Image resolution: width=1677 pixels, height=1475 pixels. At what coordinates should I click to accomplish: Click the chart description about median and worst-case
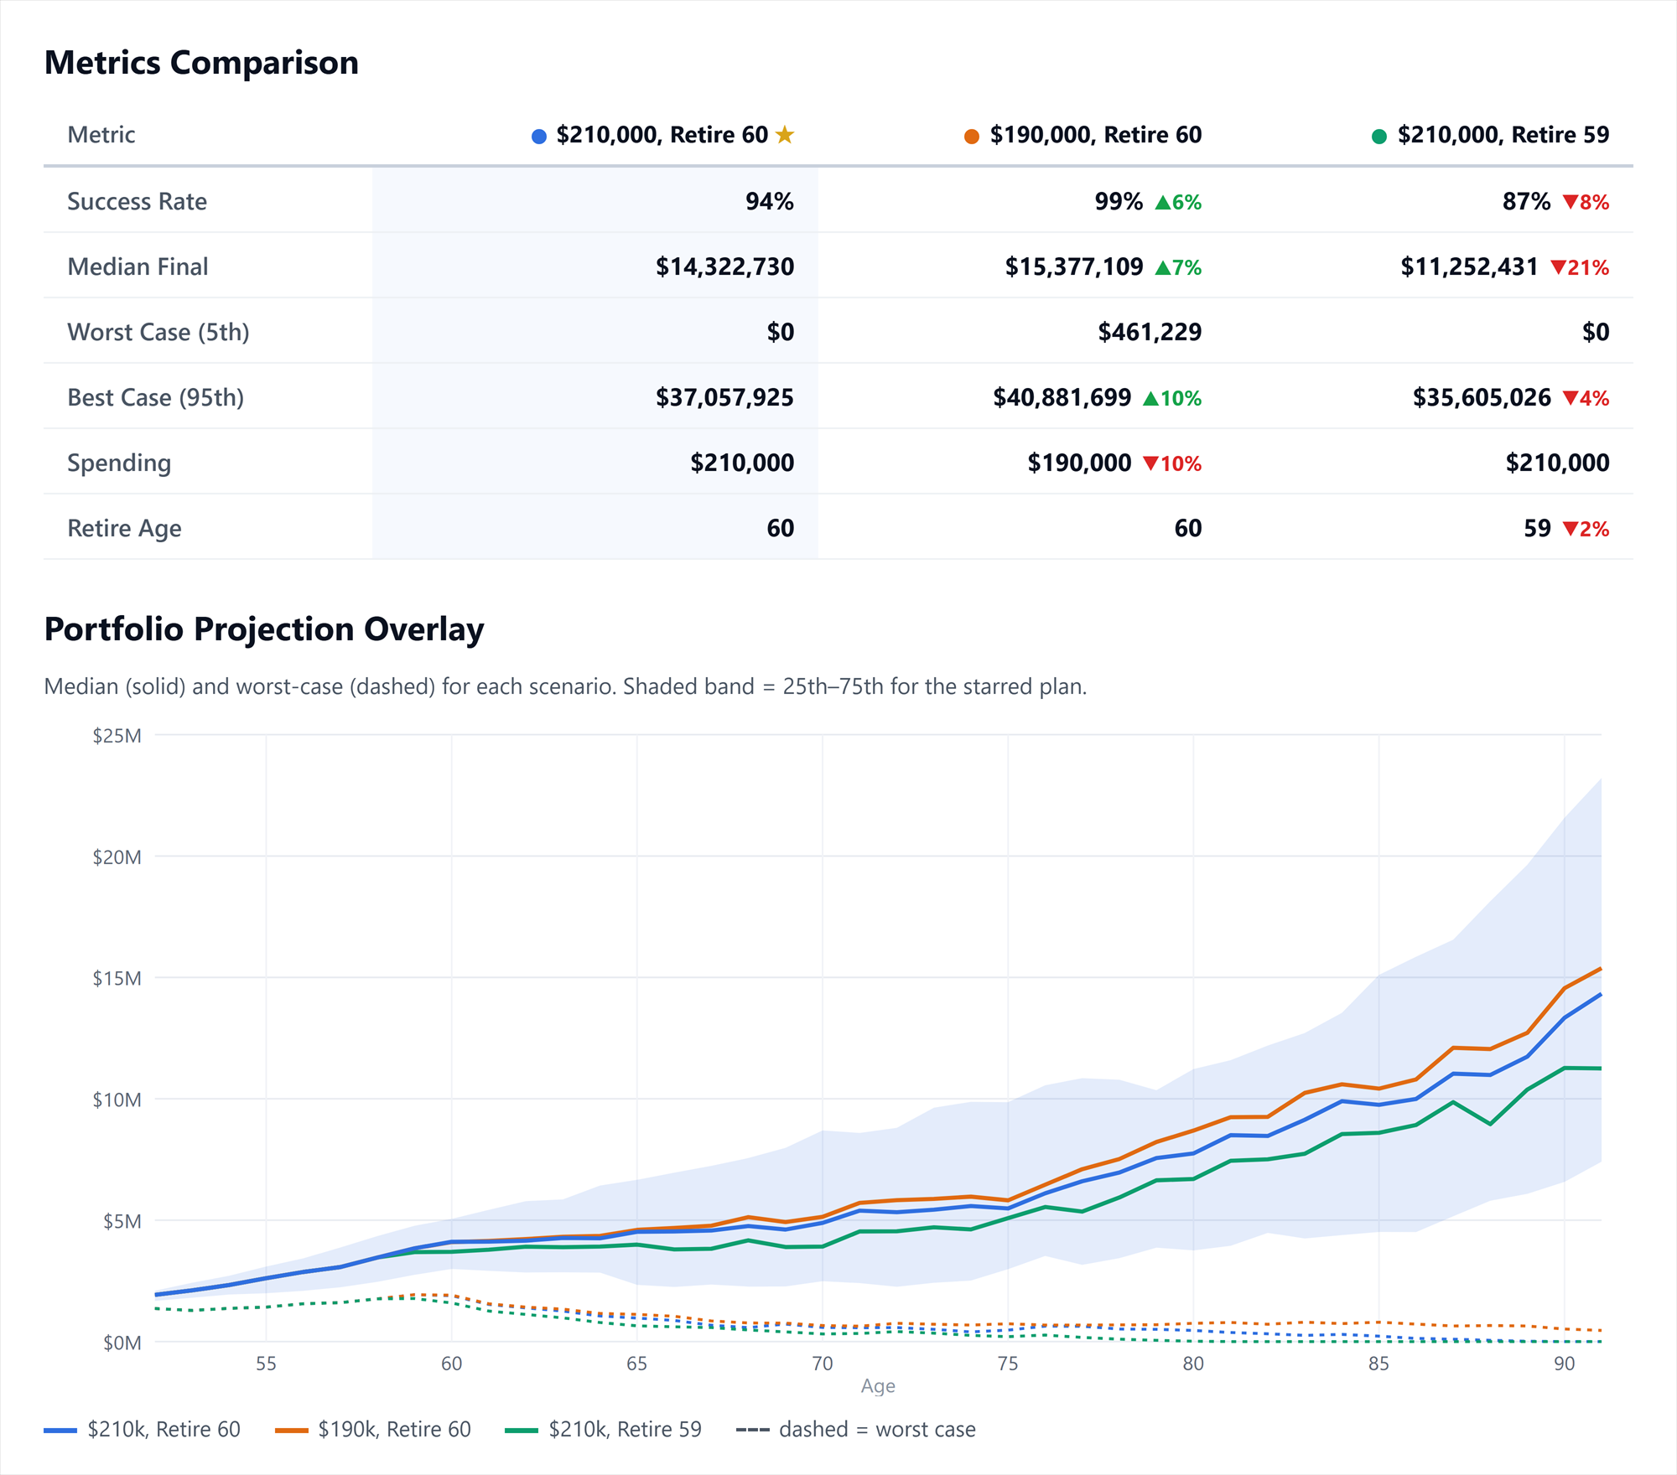pyautogui.click(x=565, y=686)
